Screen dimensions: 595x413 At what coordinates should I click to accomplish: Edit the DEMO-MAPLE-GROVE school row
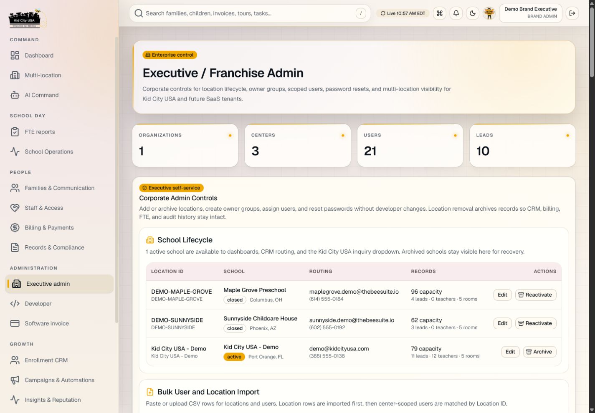(x=502, y=295)
